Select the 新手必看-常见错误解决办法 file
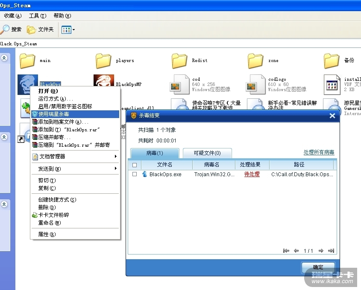Viewport: 361px width, 290px height. (x=282, y=104)
